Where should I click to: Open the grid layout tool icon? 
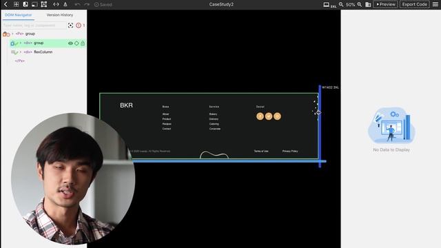point(17,4)
